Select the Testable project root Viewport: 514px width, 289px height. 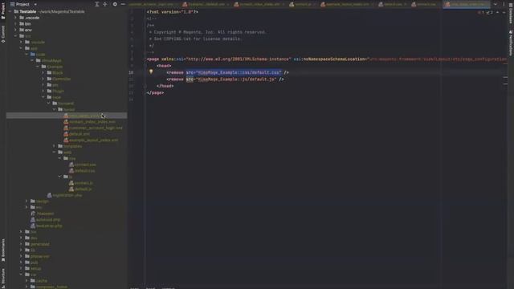(27, 11)
